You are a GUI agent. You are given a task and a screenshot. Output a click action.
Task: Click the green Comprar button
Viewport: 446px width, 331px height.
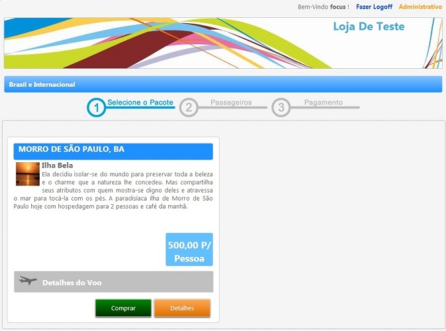coord(123,308)
